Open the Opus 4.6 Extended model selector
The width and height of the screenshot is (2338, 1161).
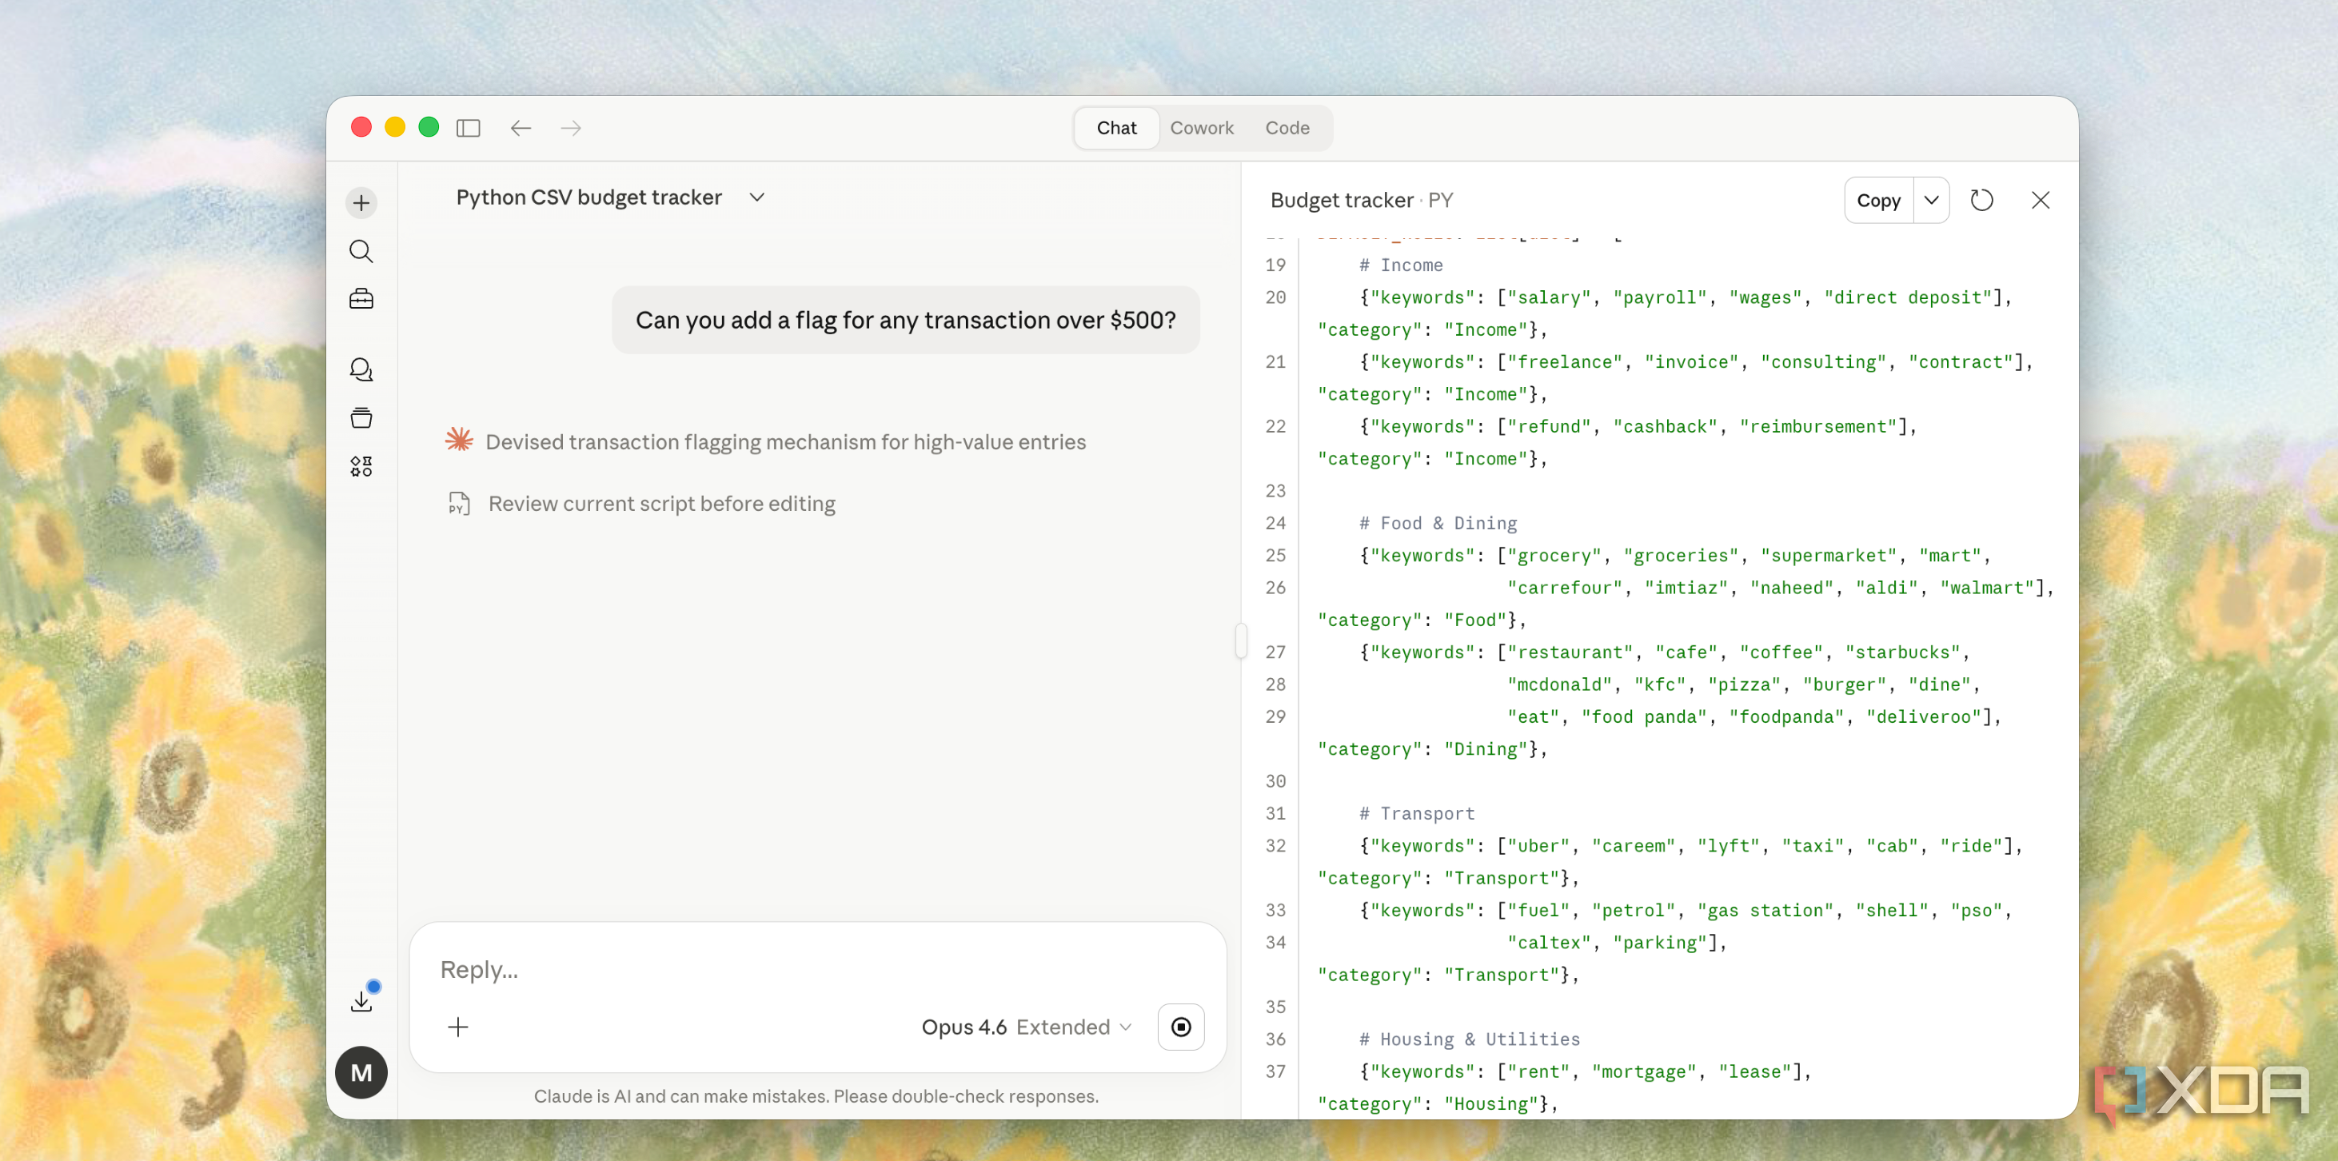pyautogui.click(x=1027, y=1027)
